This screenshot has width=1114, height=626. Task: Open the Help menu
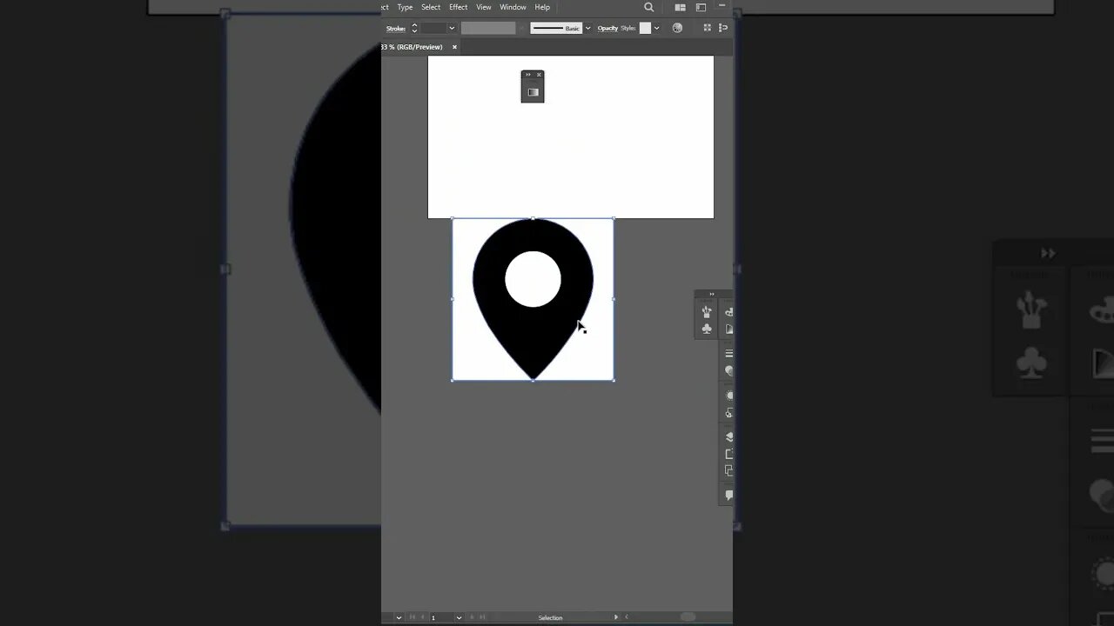[542, 7]
